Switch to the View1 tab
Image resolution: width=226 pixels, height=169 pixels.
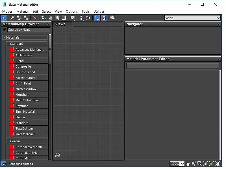[60, 24]
